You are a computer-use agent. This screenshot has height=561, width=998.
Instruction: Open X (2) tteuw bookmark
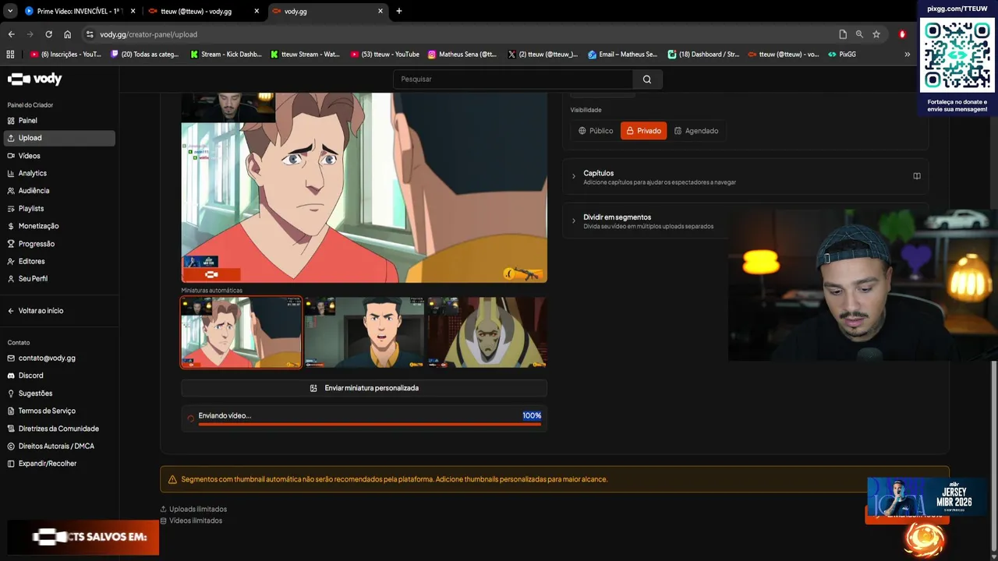coord(543,55)
